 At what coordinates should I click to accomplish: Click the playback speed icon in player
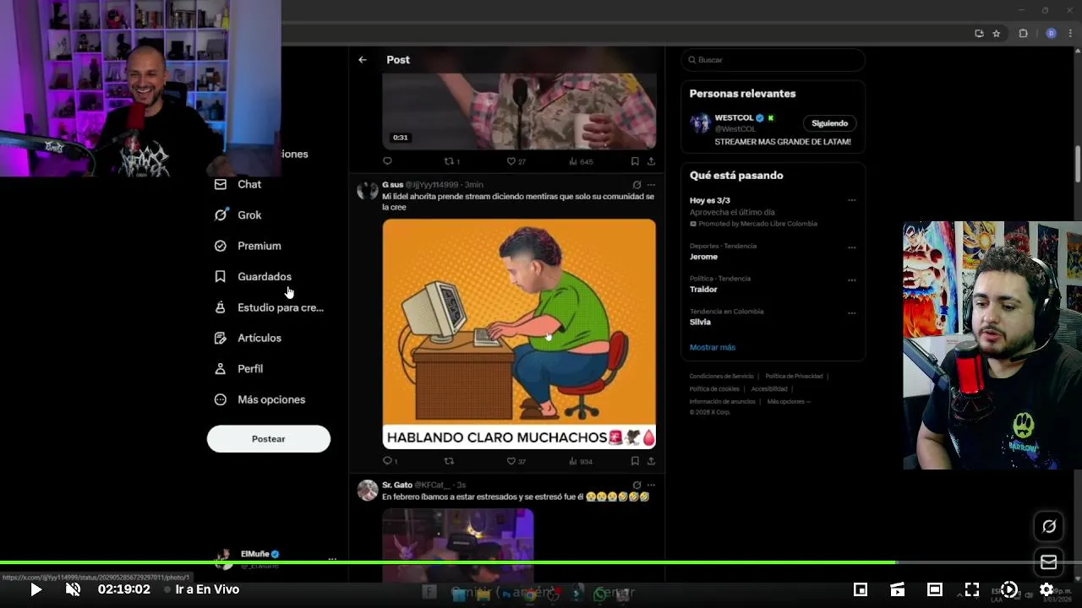(1009, 589)
